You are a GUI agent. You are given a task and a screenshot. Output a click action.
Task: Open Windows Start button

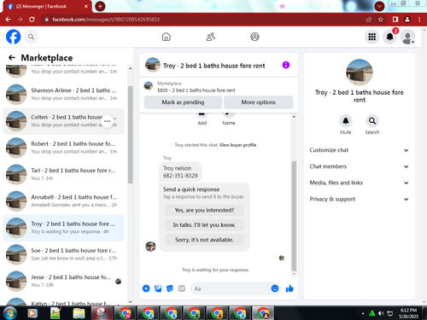coord(9,313)
